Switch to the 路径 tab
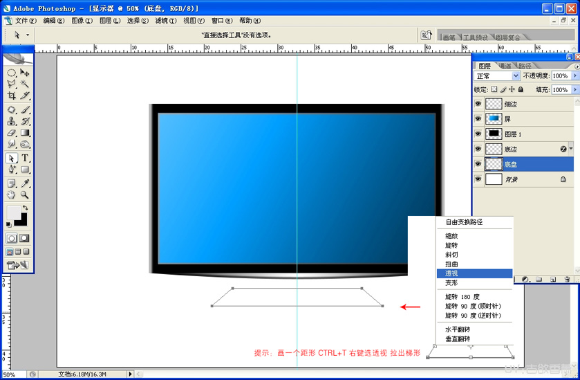 pyautogui.click(x=525, y=66)
